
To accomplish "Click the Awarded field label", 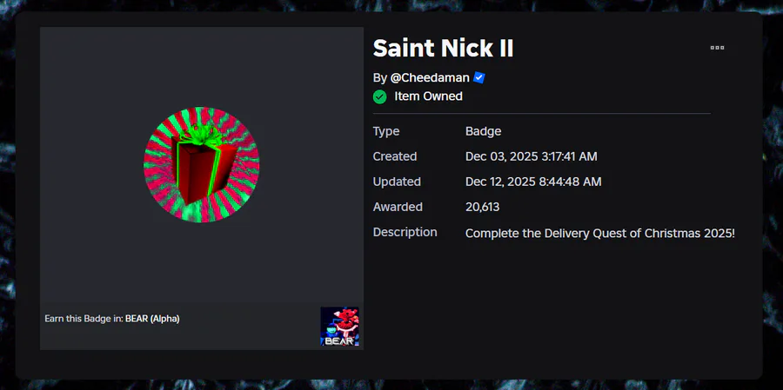I will pos(398,207).
